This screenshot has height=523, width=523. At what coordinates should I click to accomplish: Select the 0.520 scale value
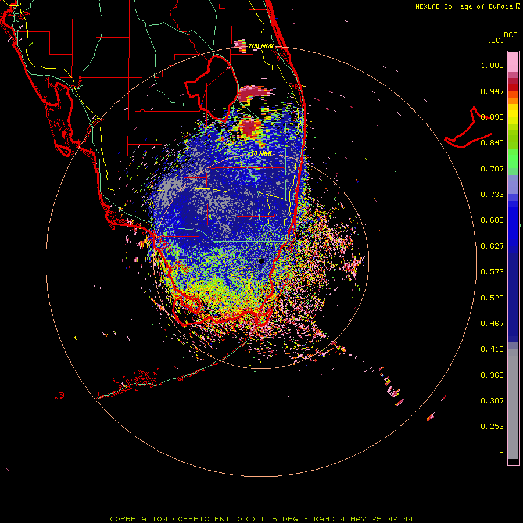pos(492,298)
